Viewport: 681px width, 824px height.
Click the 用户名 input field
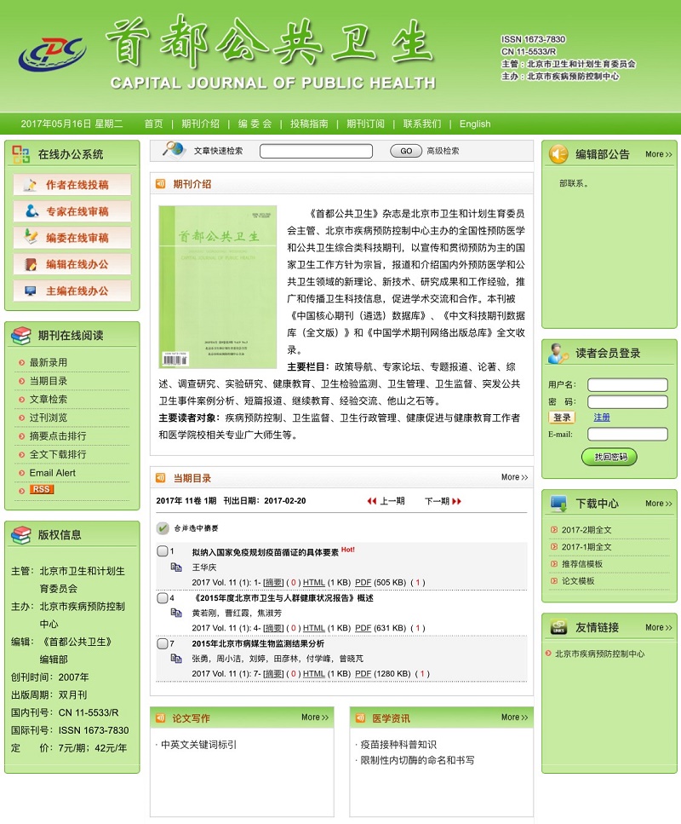point(627,385)
